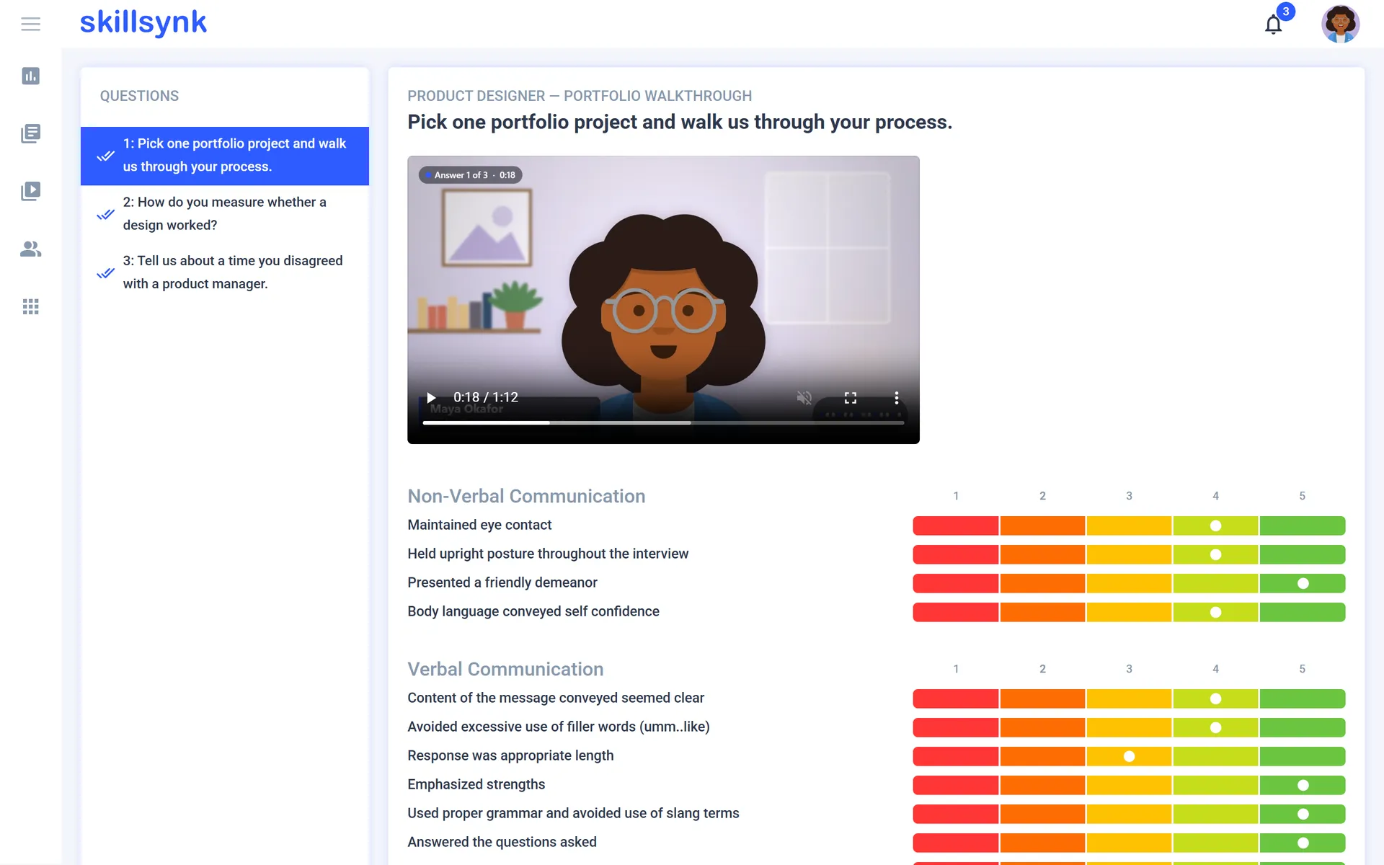The height and width of the screenshot is (865, 1384).
Task: Select question 2 about measuring design
Action: coord(225,214)
